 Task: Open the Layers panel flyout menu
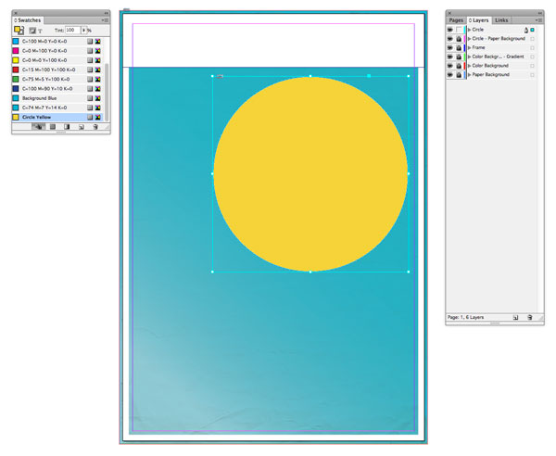(539, 20)
